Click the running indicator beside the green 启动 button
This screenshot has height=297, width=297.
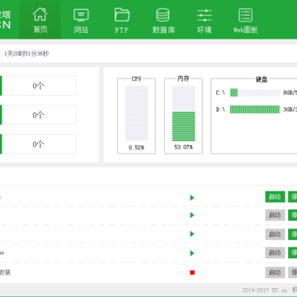(x=192, y=197)
